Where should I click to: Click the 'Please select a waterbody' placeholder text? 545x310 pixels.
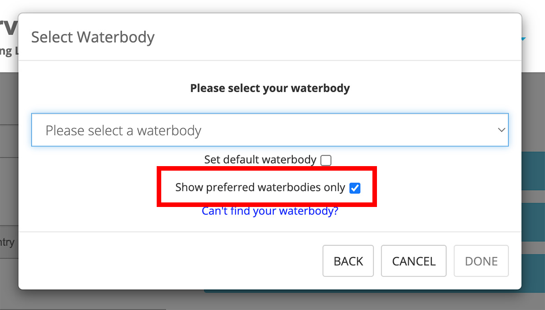tap(123, 131)
